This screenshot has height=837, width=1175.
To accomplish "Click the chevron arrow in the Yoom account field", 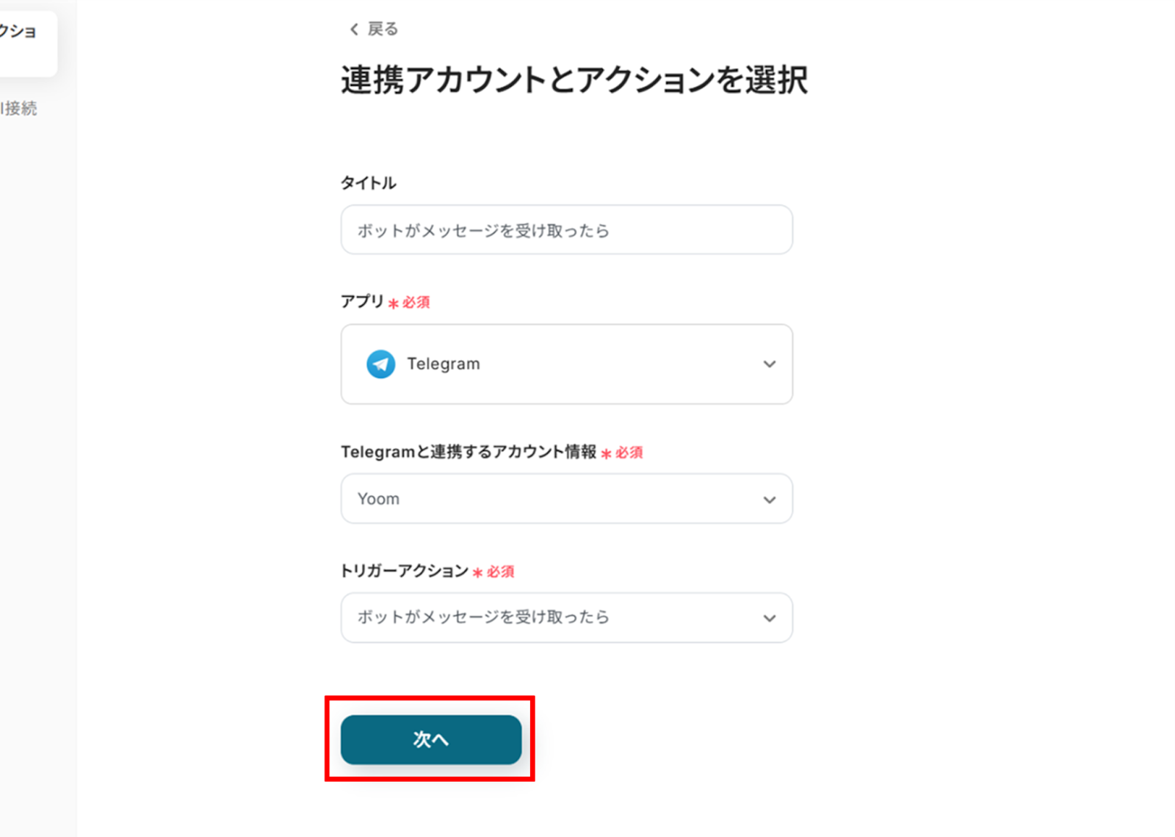I will tap(769, 500).
